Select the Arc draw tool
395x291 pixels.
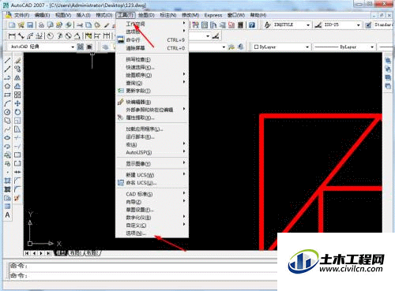(x=7, y=103)
